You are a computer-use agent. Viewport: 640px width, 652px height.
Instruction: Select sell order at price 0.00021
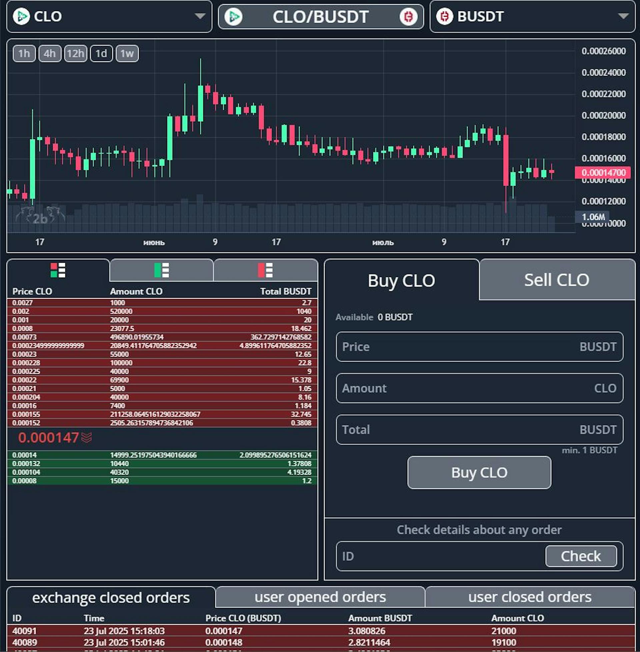162,389
